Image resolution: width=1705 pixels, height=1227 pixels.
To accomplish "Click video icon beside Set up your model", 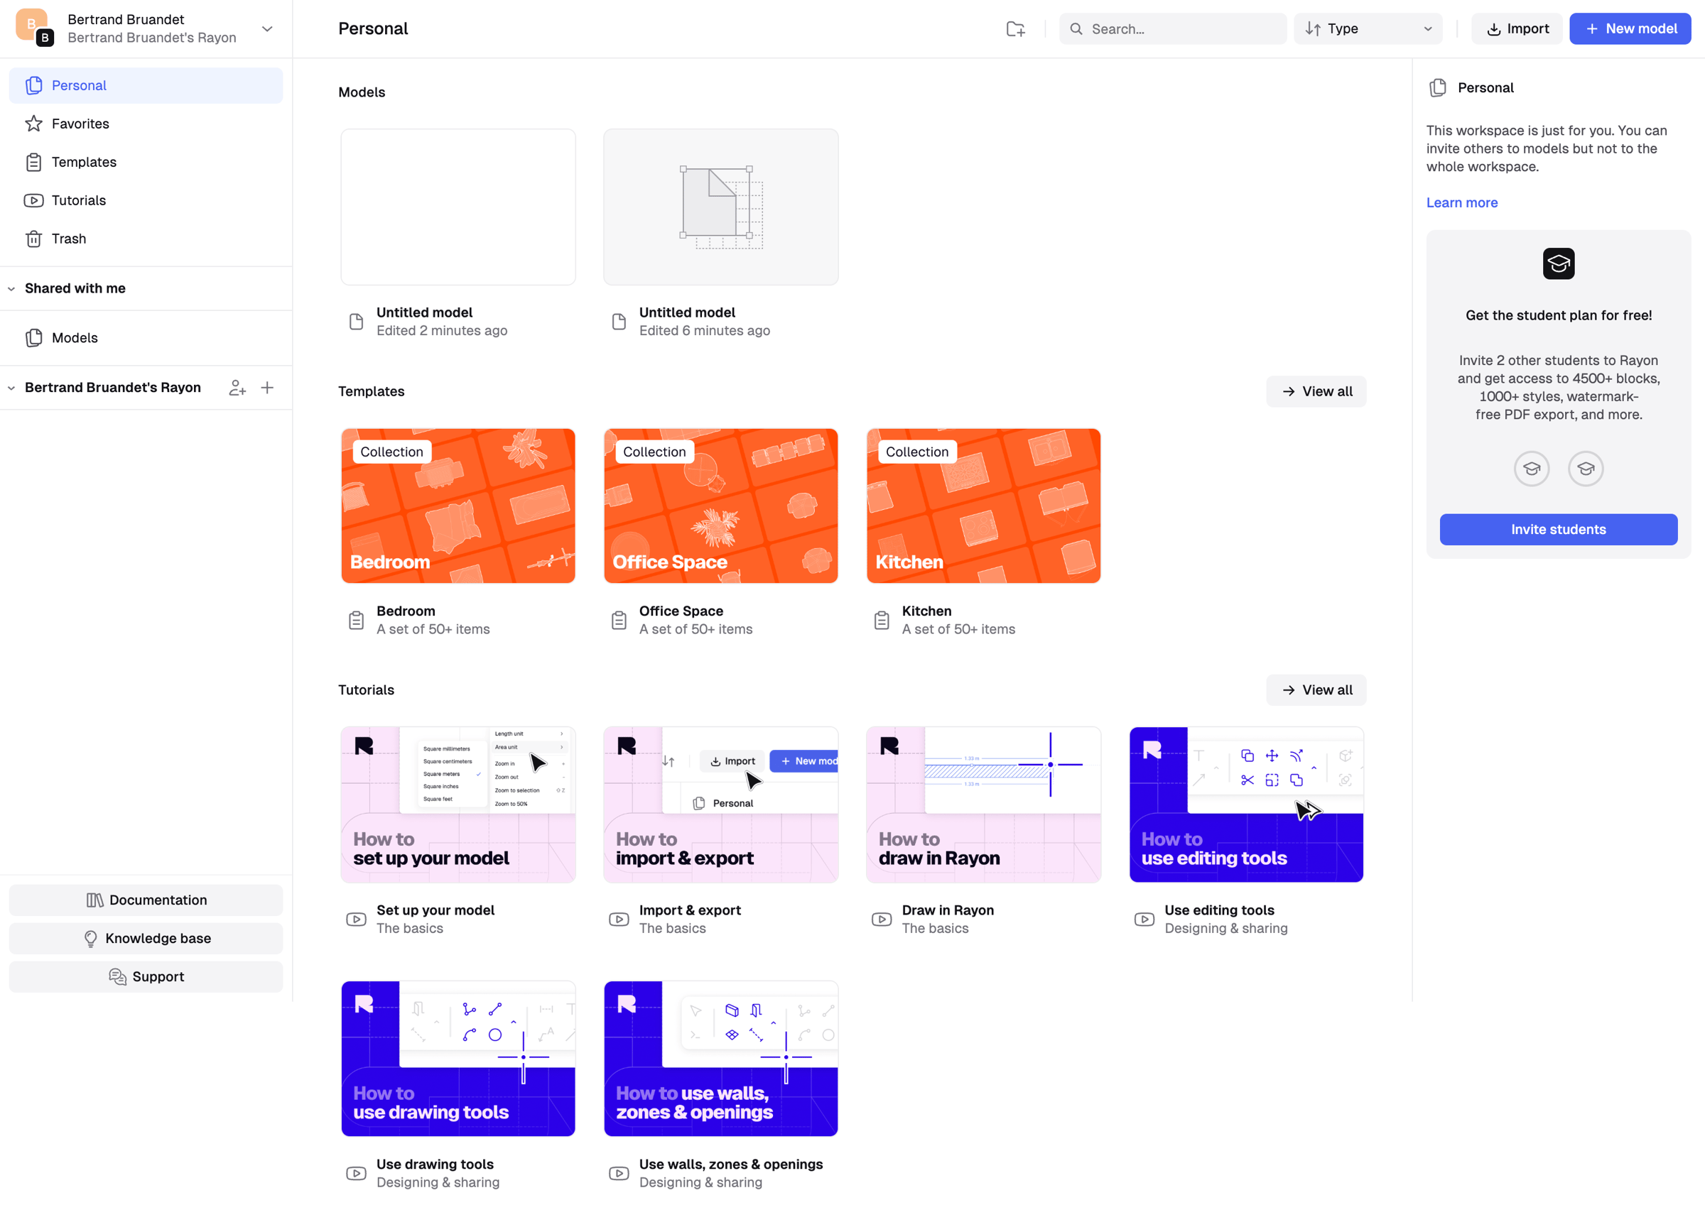I will [x=357, y=919].
